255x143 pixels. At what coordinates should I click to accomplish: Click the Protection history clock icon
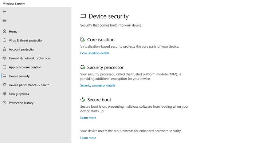click(4, 103)
